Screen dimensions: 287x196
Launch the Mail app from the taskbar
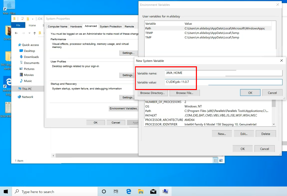point(153,192)
